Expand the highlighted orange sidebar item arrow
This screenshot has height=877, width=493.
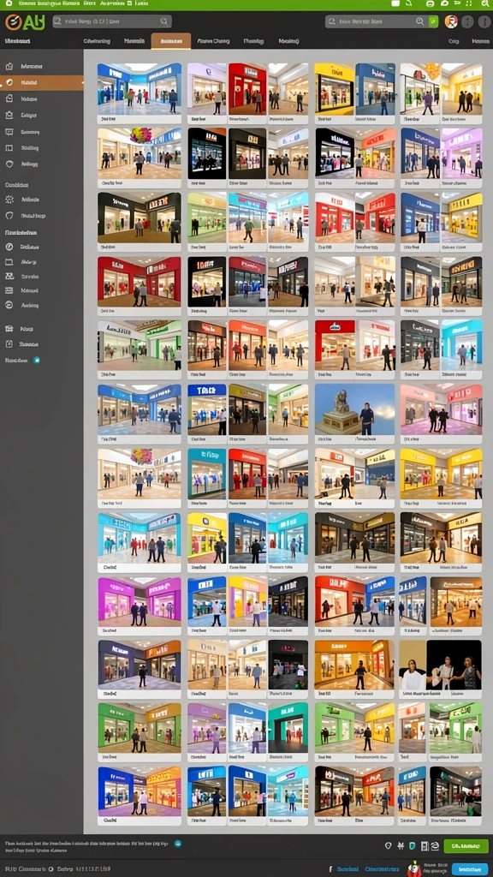82,83
